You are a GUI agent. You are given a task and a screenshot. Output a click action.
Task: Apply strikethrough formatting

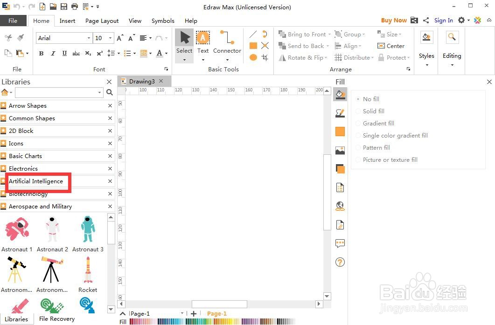[x=76, y=53]
